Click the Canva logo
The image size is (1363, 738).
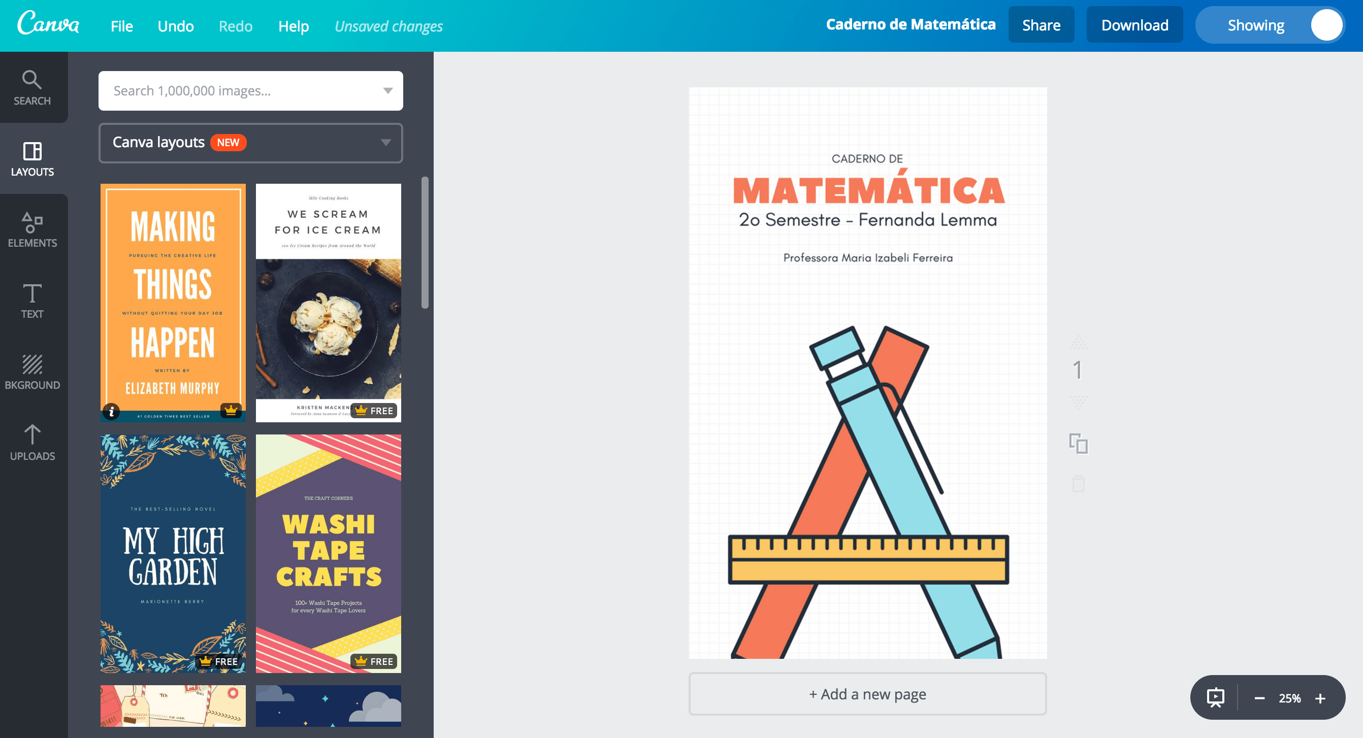48,24
